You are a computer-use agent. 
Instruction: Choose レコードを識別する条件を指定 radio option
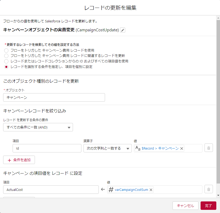click(x=6, y=67)
